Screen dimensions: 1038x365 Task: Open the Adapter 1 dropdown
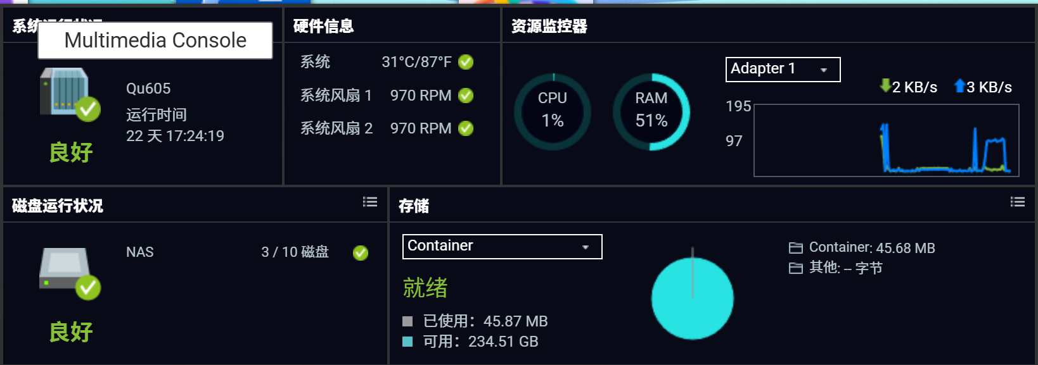[x=782, y=70]
